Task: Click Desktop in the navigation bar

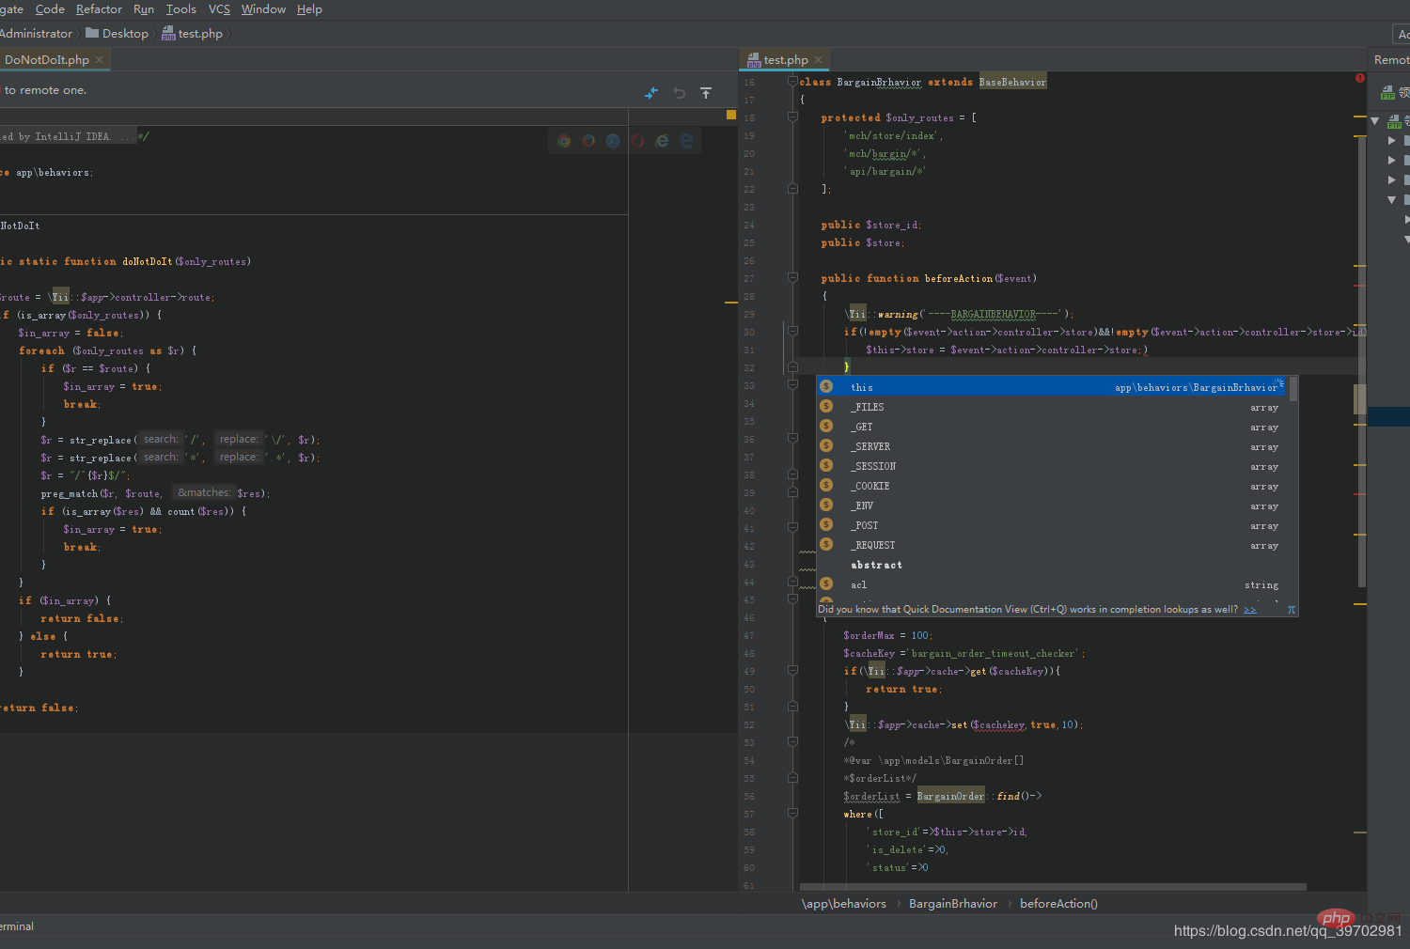Action: 117,34
